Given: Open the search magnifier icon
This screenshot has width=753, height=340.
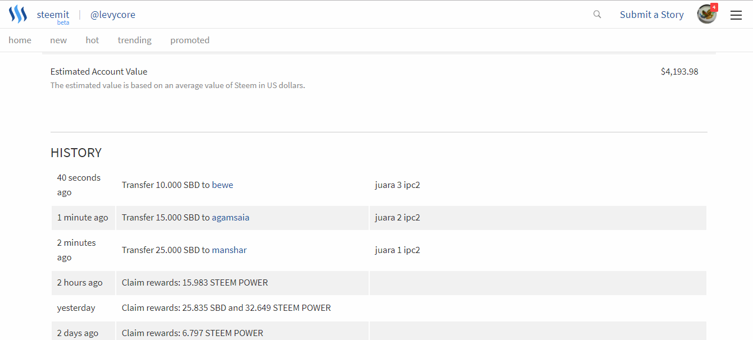Looking at the screenshot, I should coord(597,15).
